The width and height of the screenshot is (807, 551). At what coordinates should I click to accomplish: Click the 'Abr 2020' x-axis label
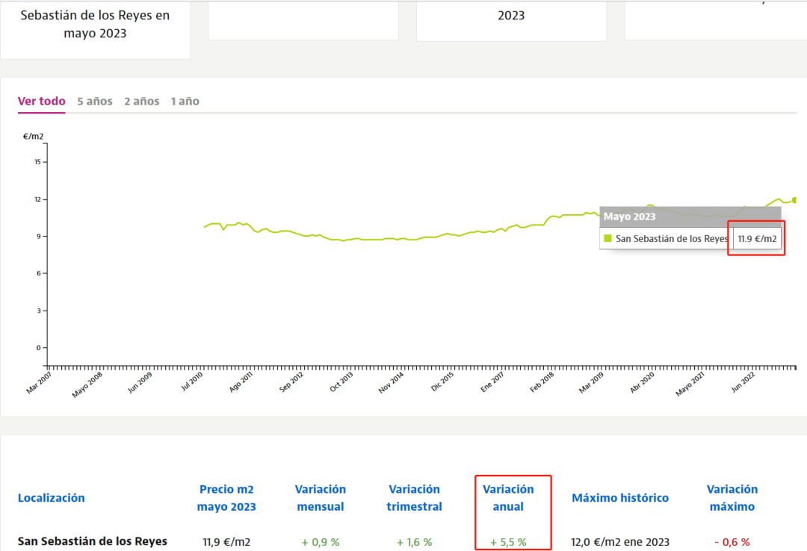coord(642,382)
